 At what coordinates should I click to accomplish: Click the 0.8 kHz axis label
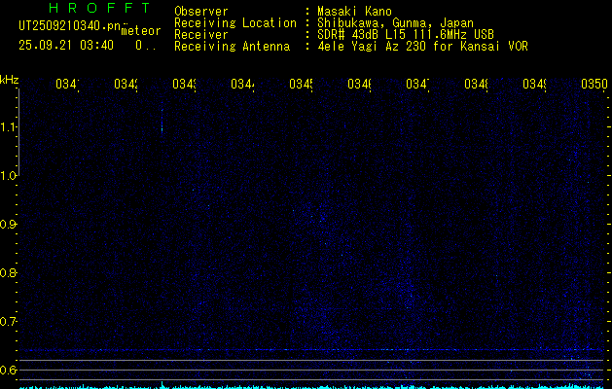(8, 272)
